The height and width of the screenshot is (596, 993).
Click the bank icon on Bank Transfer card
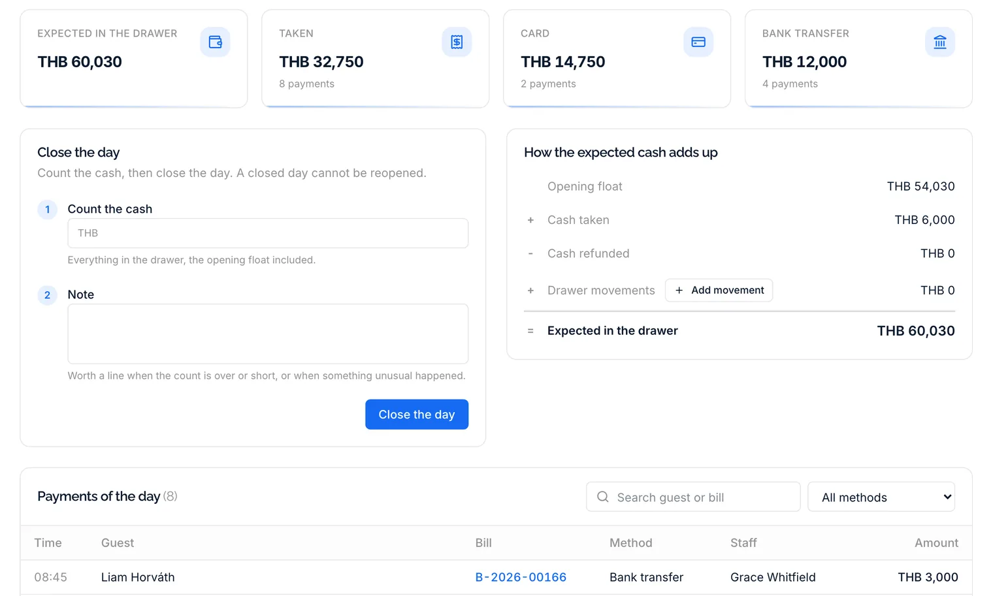(x=940, y=42)
